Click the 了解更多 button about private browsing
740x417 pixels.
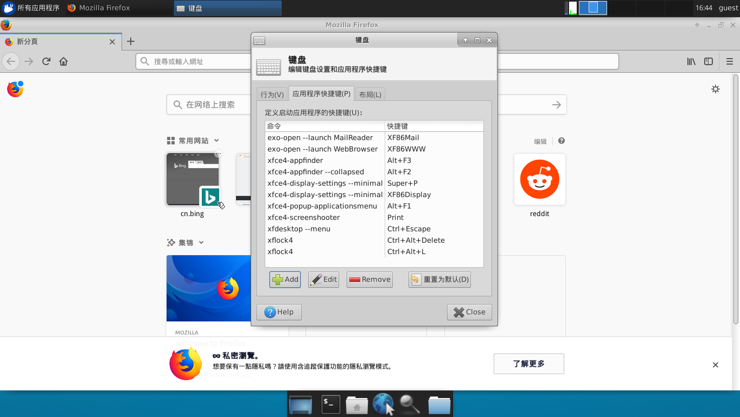tap(528, 363)
